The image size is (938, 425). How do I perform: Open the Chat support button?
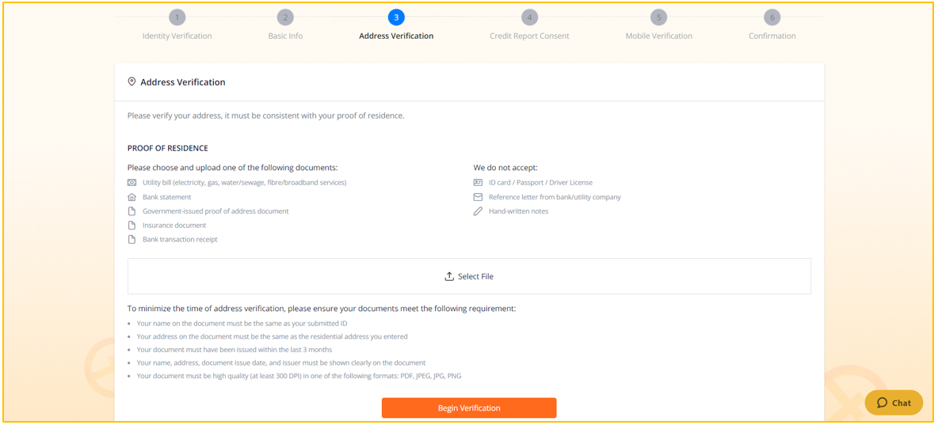pyautogui.click(x=894, y=403)
